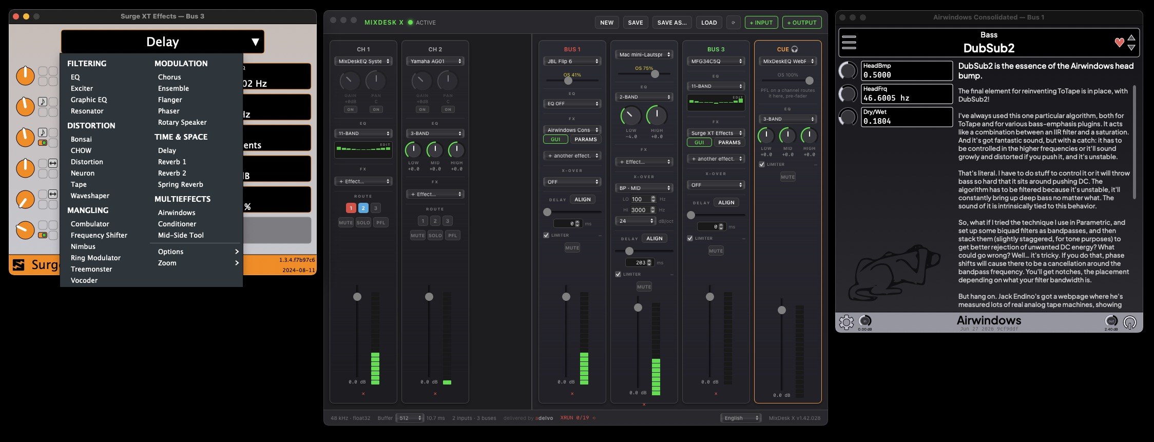Click the HeadBmp knob in Airwindows
The image size is (1154, 442).
(848, 70)
